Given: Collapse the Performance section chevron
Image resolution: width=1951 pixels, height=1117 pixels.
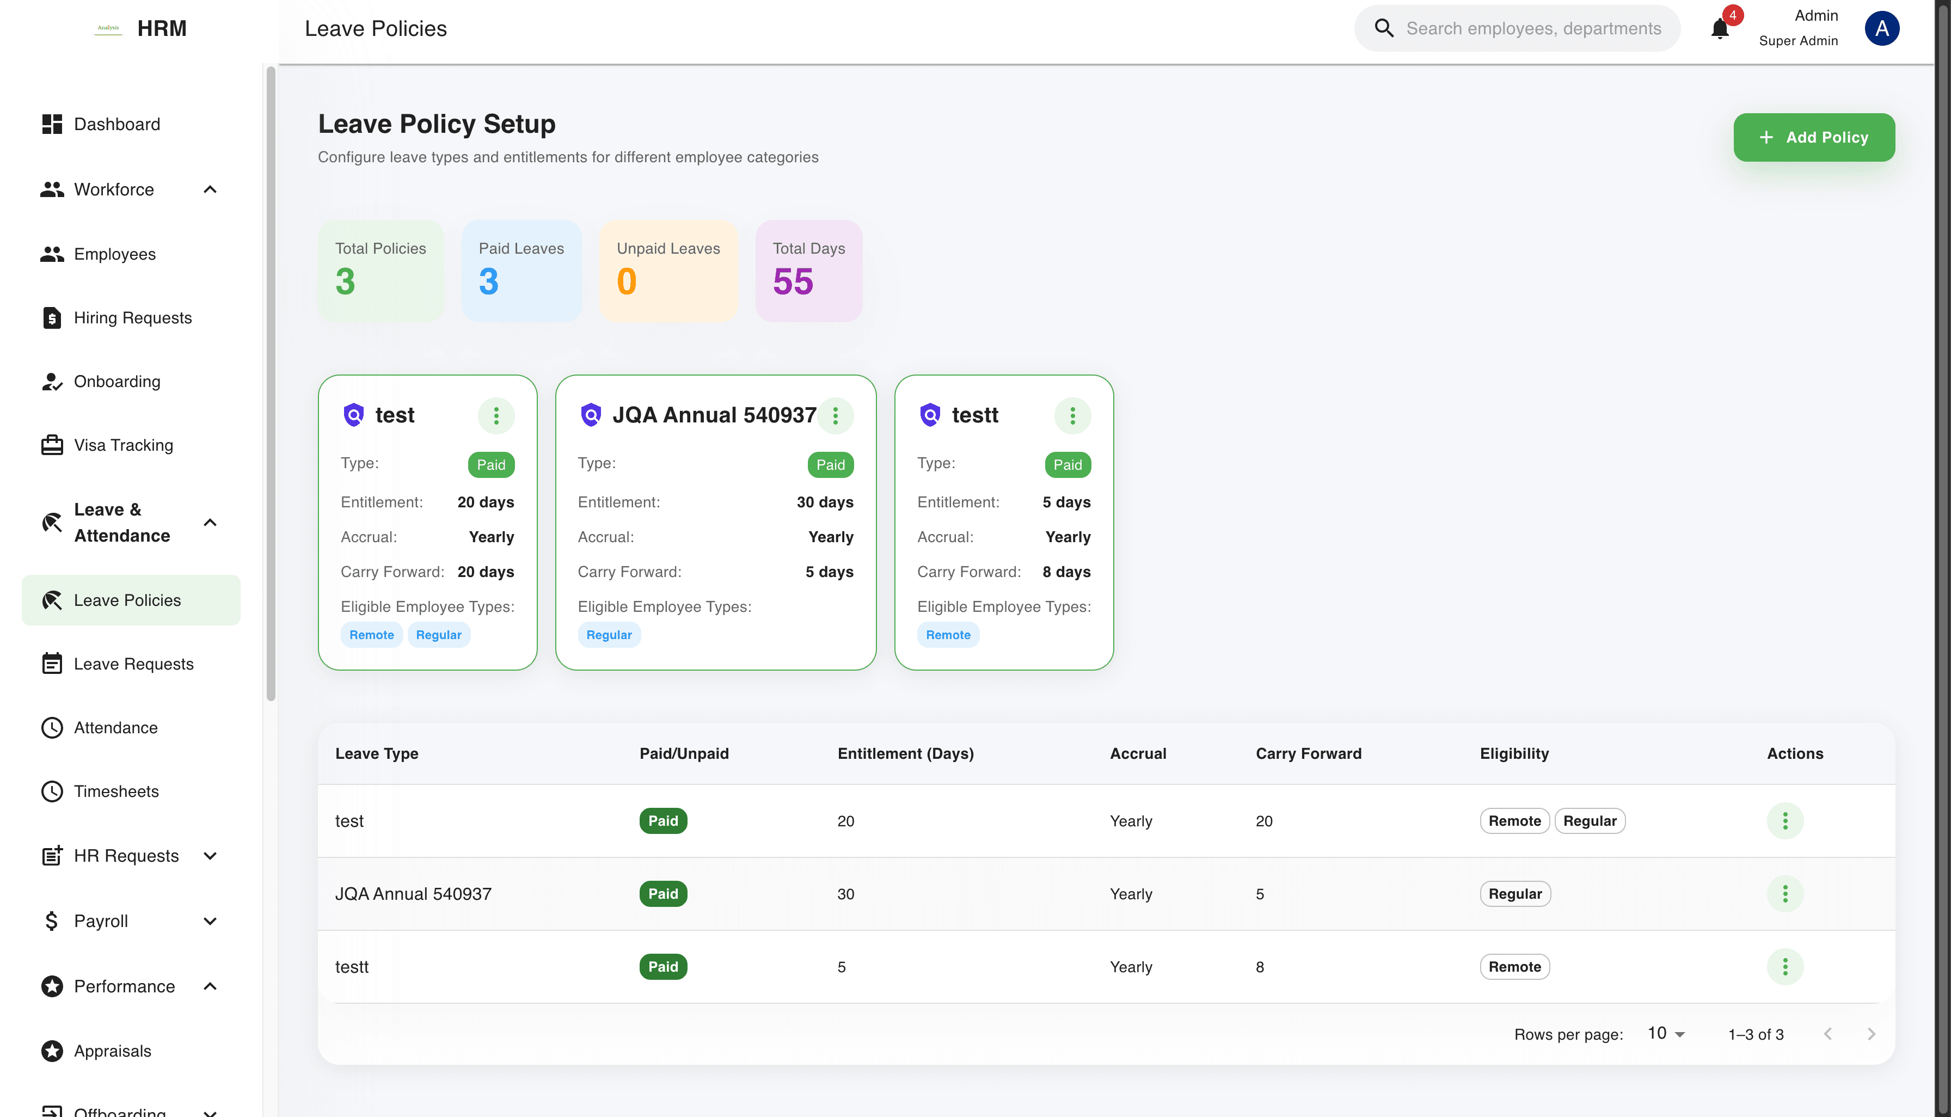Looking at the screenshot, I should pyautogui.click(x=210, y=986).
